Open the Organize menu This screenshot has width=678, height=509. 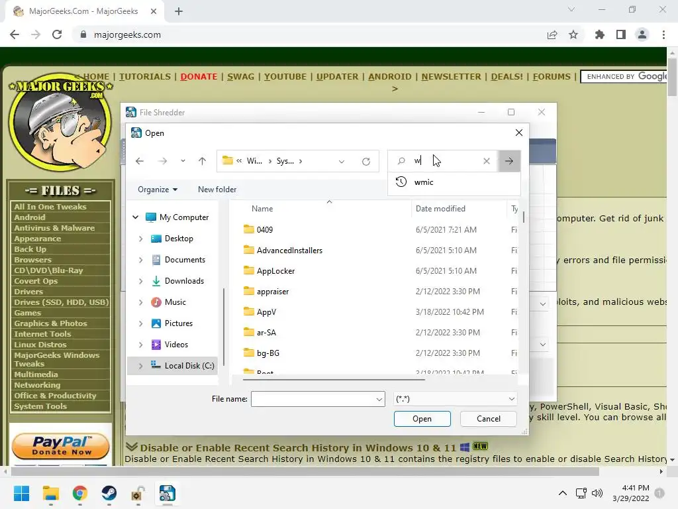(158, 190)
